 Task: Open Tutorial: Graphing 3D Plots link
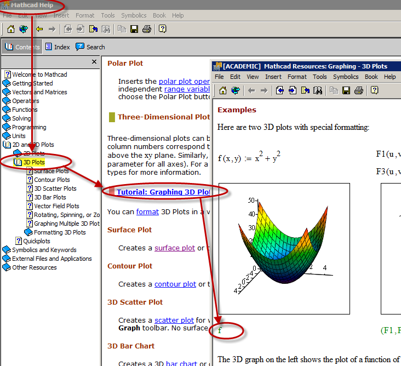[163, 192]
